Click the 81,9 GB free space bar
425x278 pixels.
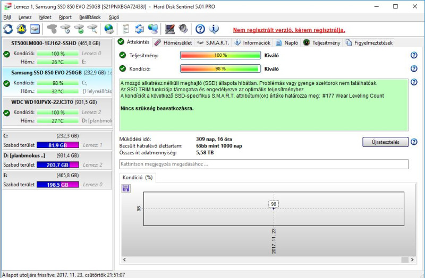(58, 145)
